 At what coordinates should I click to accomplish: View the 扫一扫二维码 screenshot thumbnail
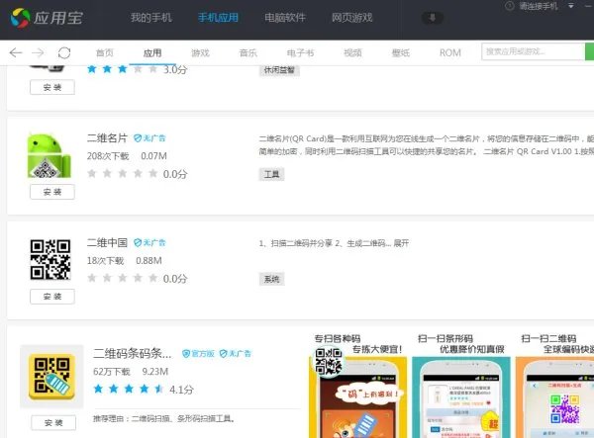[x=555, y=386]
